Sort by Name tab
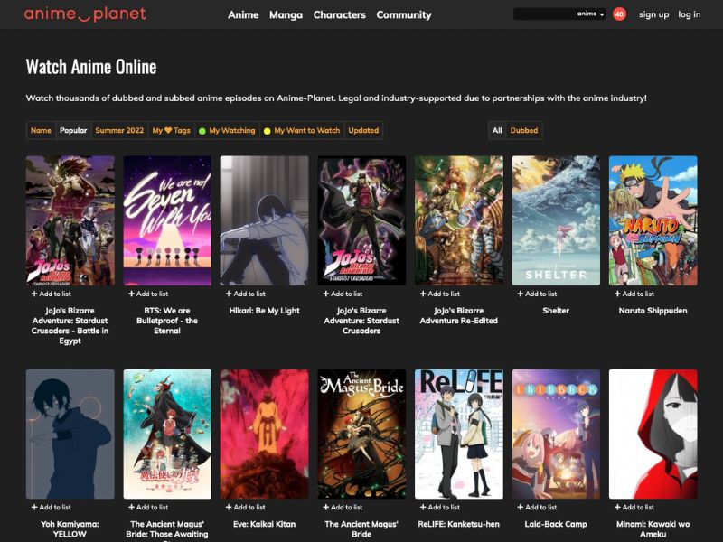This screenshot has width=723, height=542. 41,130
